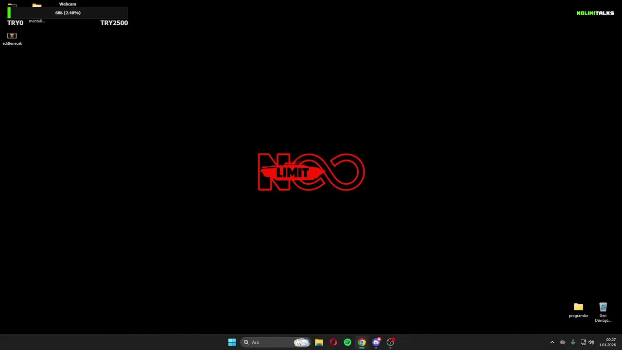Click the Webcam goal title text
Image resolution: width=622 pixels, height=350 pixels.
(x=68, y=4)
